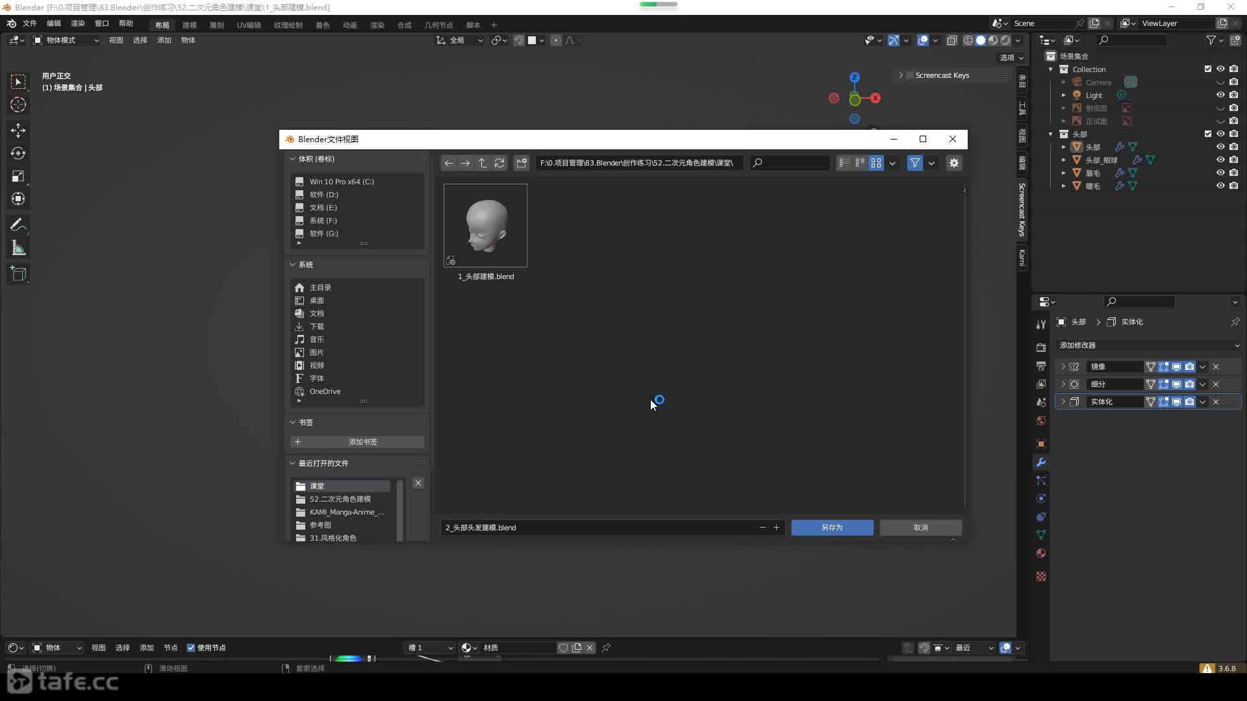Open Render properties tab
This screenshot has height=701, width=1247.
coord(1041,347)
